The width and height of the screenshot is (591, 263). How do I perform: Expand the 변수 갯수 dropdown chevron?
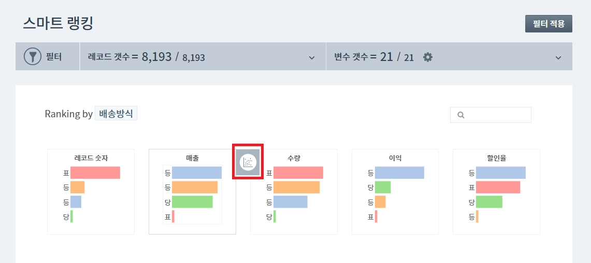(558, 57)
